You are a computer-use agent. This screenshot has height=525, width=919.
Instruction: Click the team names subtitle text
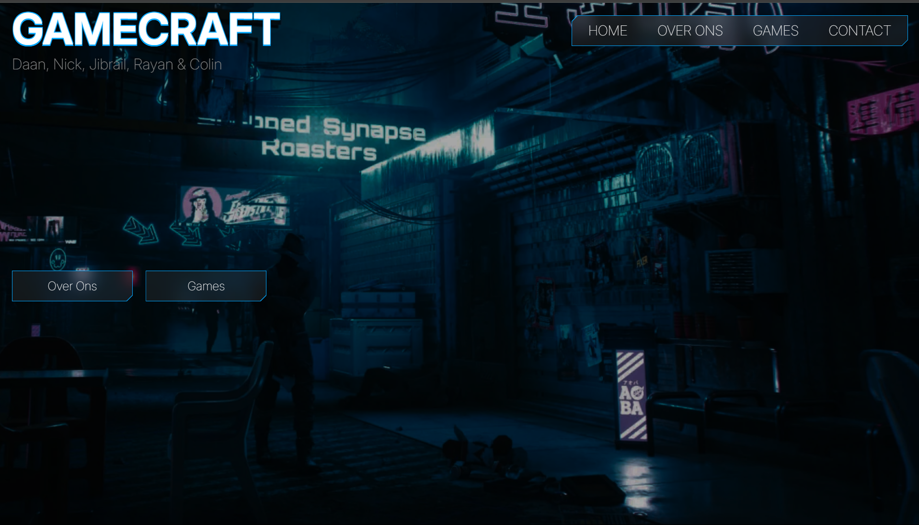click(x=117, y=64)
